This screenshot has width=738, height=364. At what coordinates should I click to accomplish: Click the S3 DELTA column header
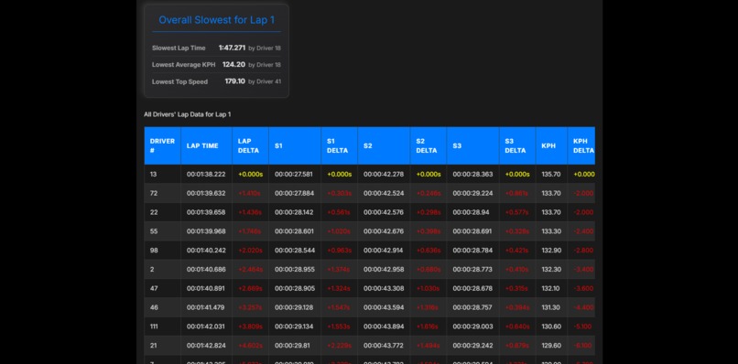point(517,145)
